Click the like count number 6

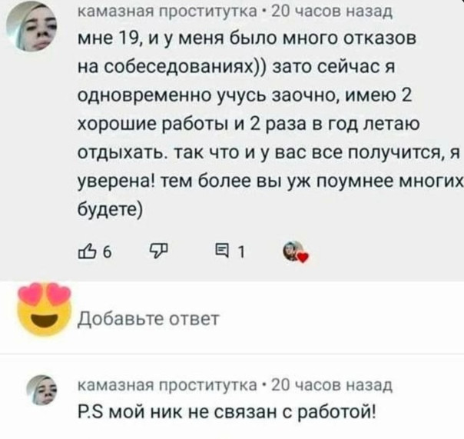[x=107, y=252]
